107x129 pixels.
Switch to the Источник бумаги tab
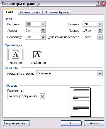point(57,12)
